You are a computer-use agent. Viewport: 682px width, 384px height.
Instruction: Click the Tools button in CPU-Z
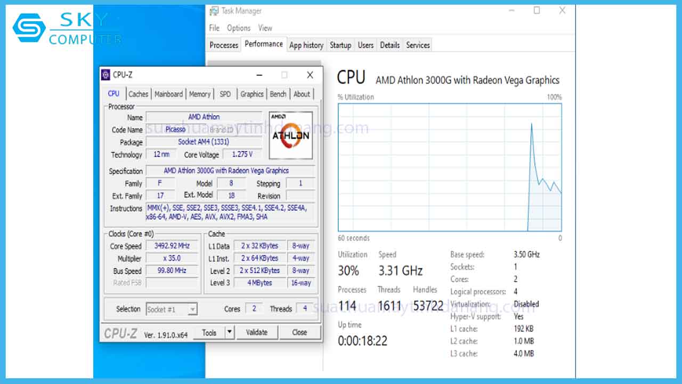point(209,332)
